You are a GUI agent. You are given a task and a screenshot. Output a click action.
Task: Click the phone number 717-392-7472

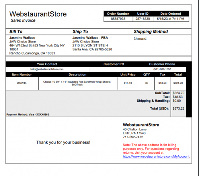tap(133, 137)
